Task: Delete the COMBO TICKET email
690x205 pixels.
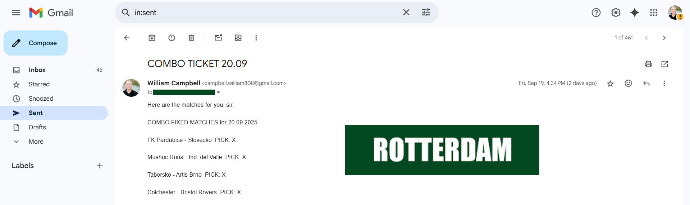Action: pos(191,38)
